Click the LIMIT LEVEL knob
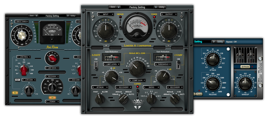 (112, 76)
